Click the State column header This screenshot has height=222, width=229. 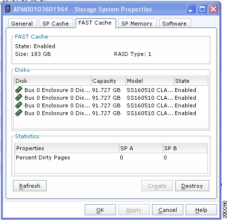tap(191, 81)
